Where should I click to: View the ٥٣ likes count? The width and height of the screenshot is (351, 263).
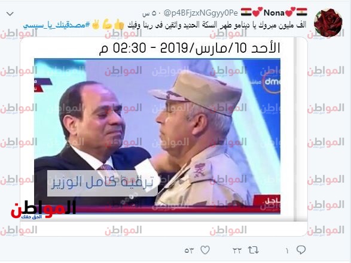tap(189, 250)
